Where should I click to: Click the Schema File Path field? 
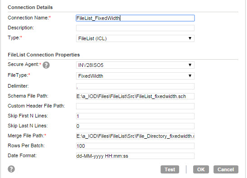tap(135, 96)
